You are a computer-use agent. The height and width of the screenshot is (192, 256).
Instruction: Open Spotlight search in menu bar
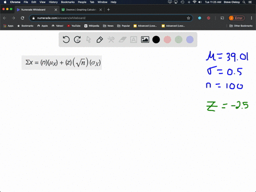click(244, 2)
